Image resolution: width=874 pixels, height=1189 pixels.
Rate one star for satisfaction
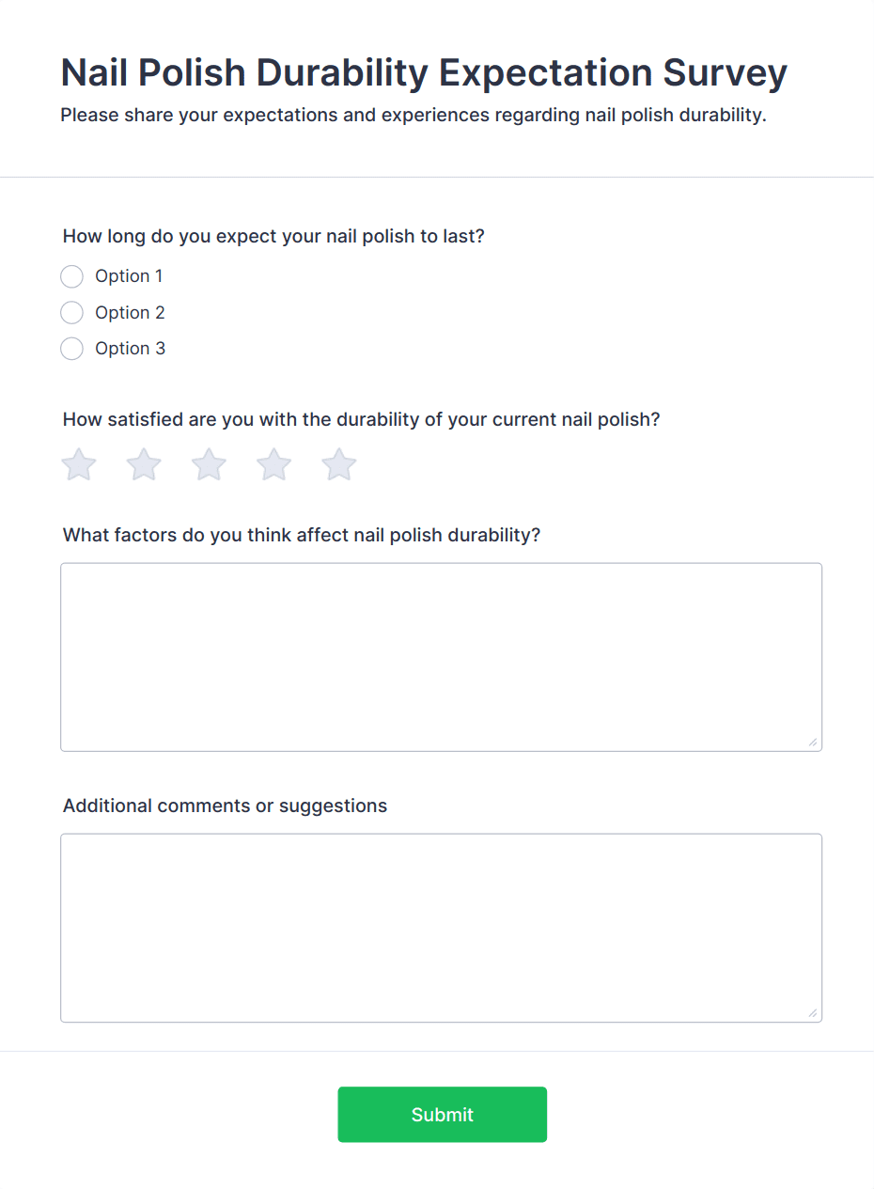tap(79, 463)
